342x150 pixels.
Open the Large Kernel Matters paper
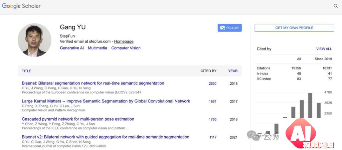(x=106, y=101)
